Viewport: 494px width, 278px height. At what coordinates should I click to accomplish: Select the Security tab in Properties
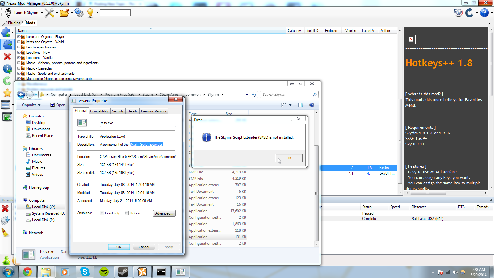pos(118,111)
